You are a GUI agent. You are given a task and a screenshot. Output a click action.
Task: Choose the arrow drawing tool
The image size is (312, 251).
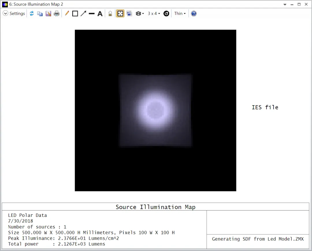coord(83,14)
